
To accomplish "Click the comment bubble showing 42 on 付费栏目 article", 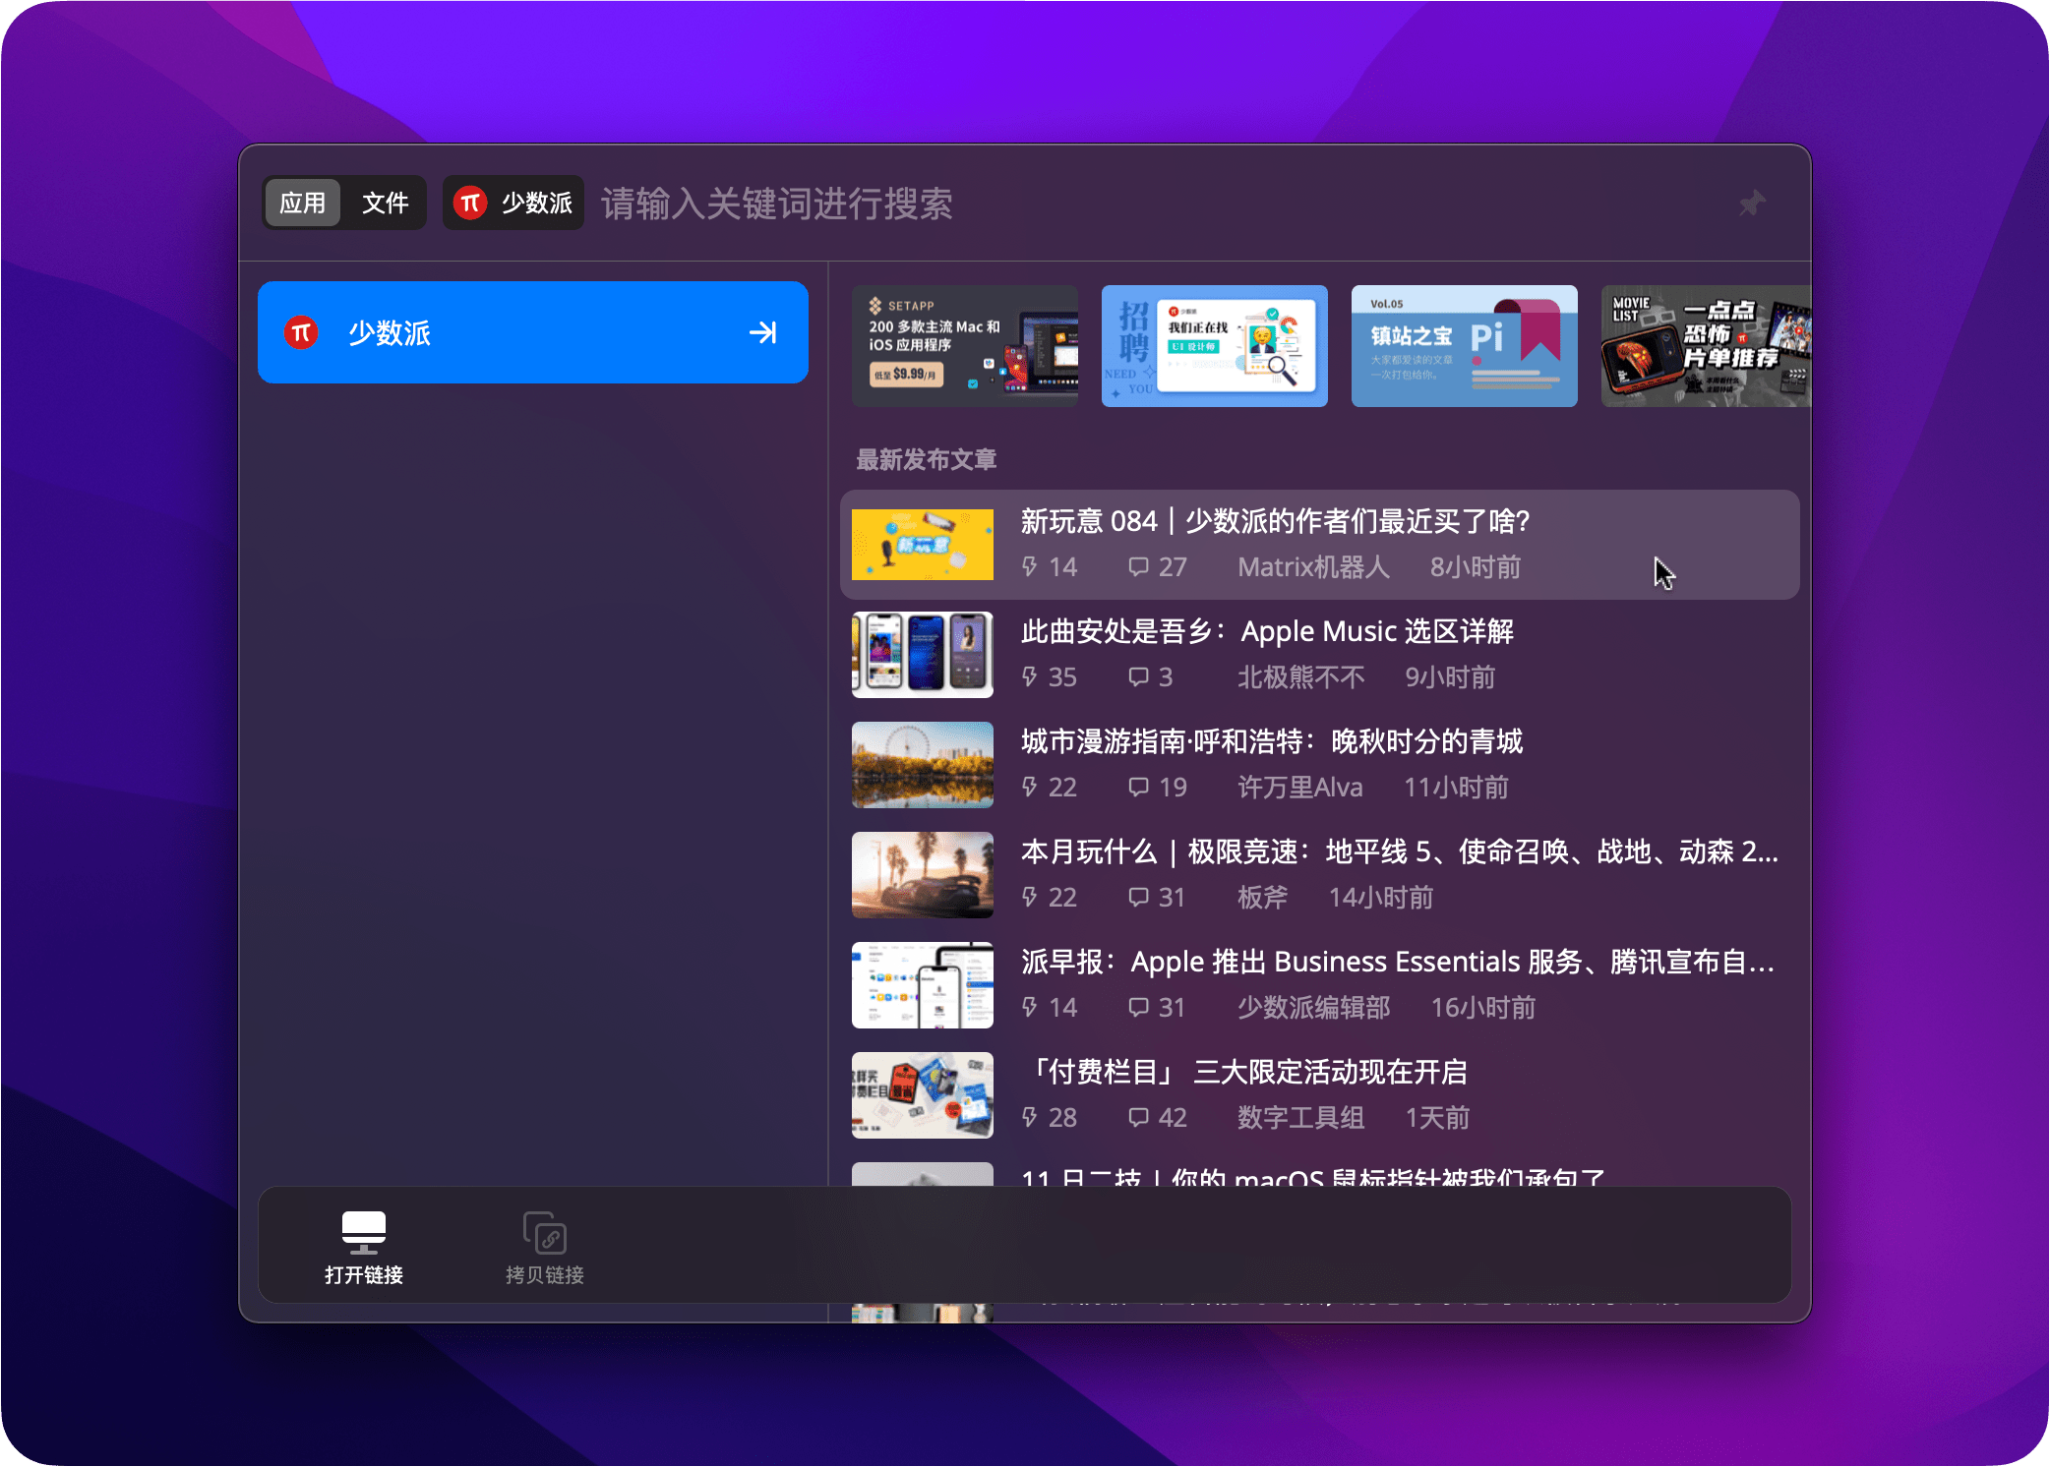I will (1138, 1117).
